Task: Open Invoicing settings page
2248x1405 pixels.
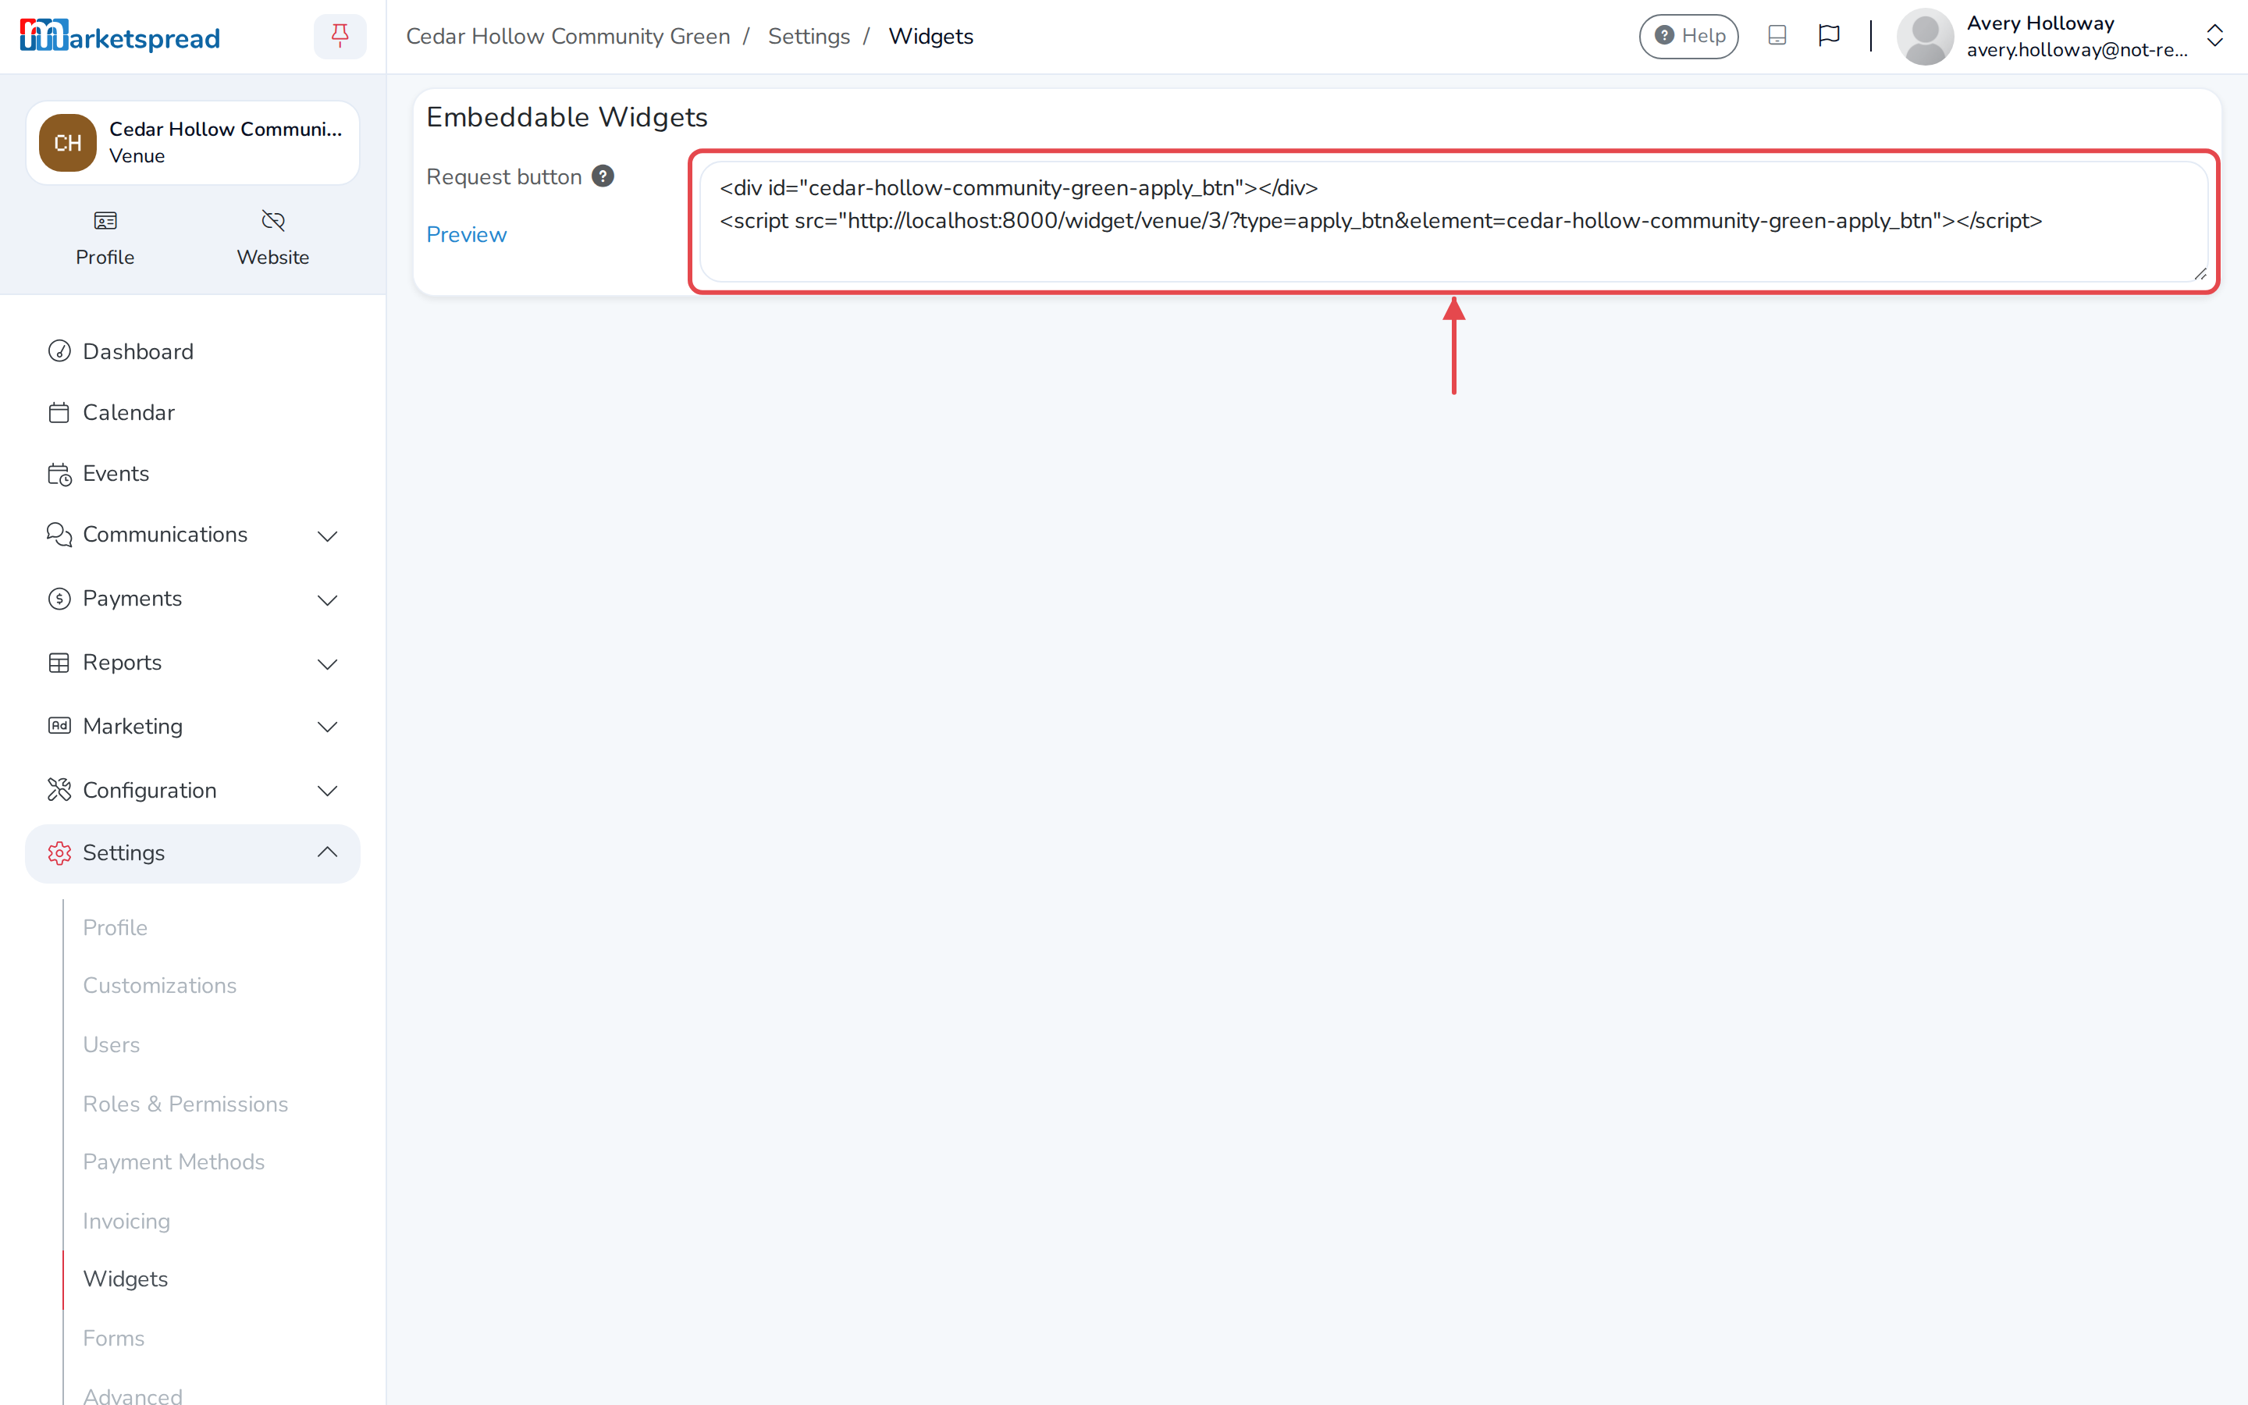Action: [x=126, y=1221]
